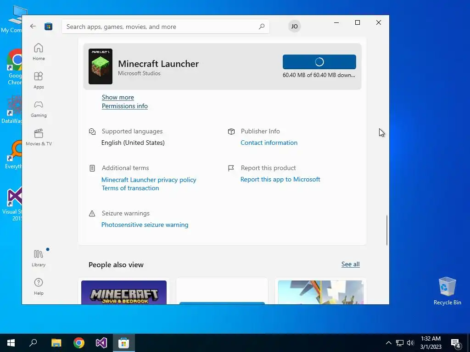Open Visual Studio from the taskbar
The width and height of the screenshot is (470, 352).
pos(101,343)
